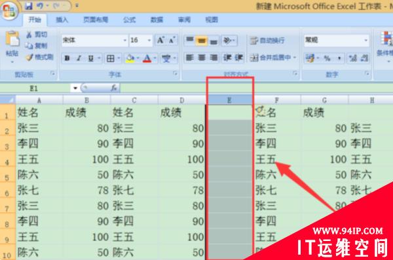Click the center horizontal align icon
Viewport: 393px width, 260px height.
pos(202,58)
